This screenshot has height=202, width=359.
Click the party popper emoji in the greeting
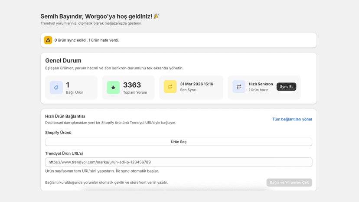pyautogui.click(x=157, y=16)
